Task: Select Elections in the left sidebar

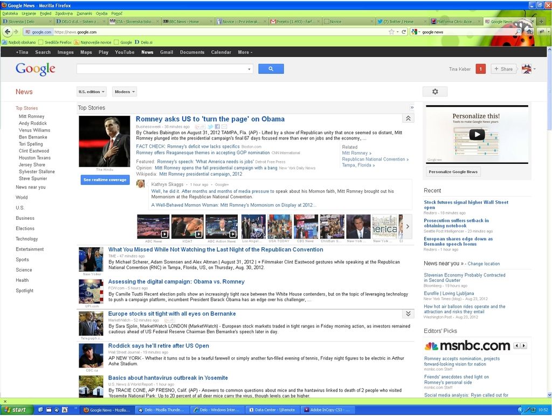Action: click(25, 228)
